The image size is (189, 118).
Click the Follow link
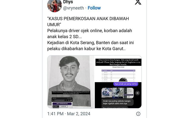click(94, 8)
